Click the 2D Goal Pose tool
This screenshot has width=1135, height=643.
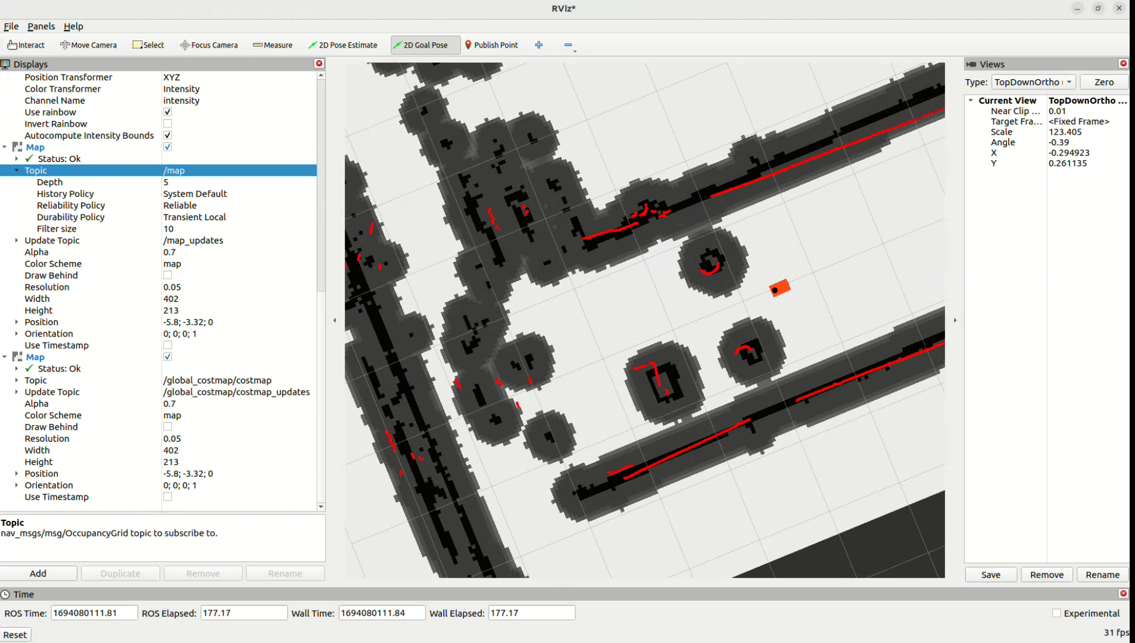coord(425,45)
